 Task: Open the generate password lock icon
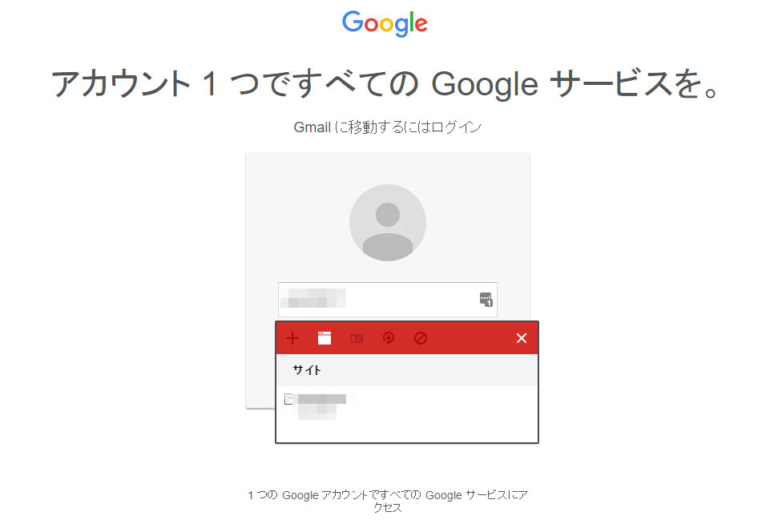389,338
